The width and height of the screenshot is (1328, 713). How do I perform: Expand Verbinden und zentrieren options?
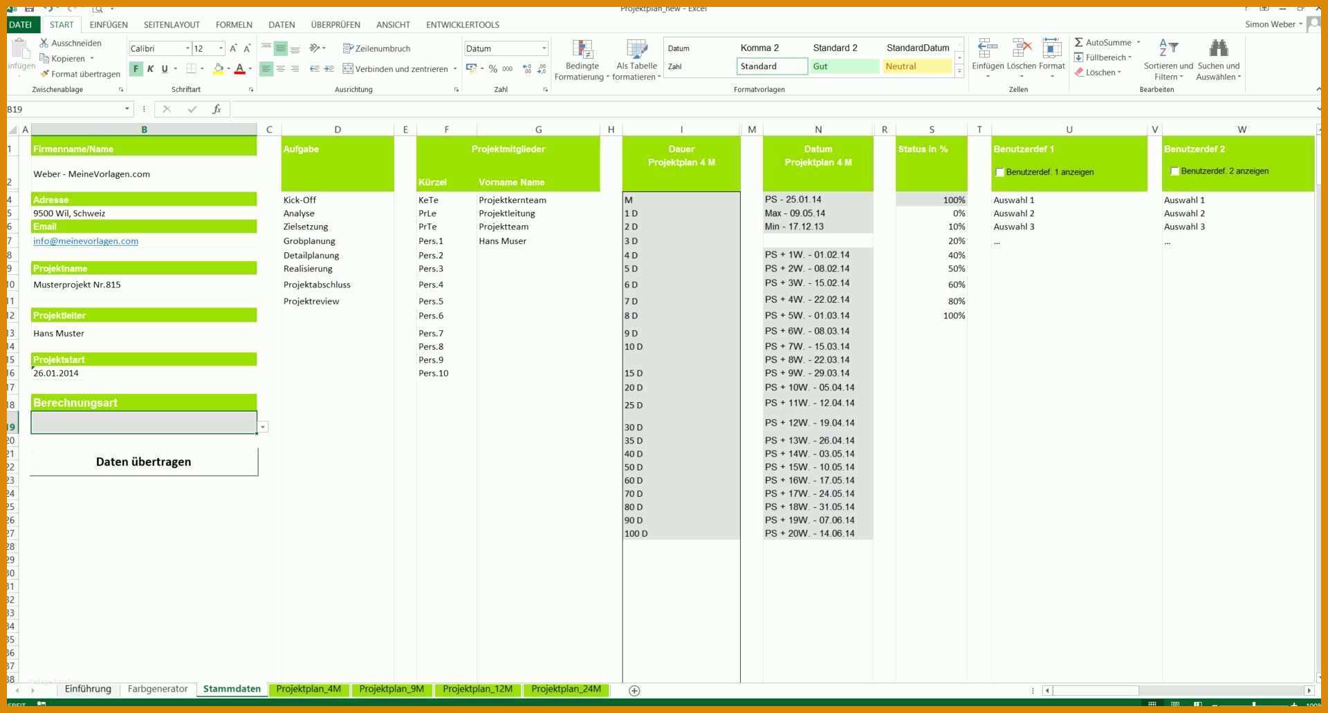[x=455, y=69]
